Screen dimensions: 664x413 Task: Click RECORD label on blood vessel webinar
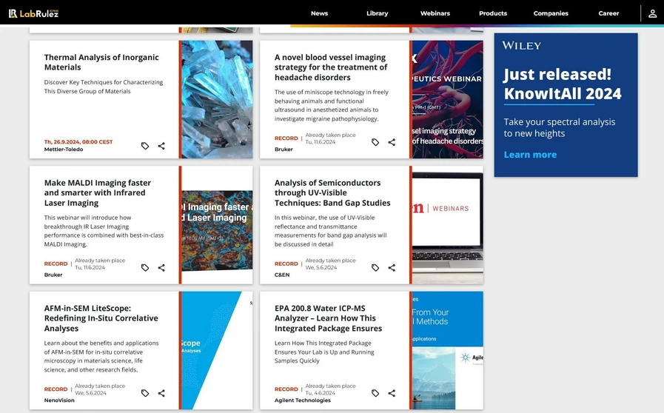pyautogui.click(x=286, y=138)
